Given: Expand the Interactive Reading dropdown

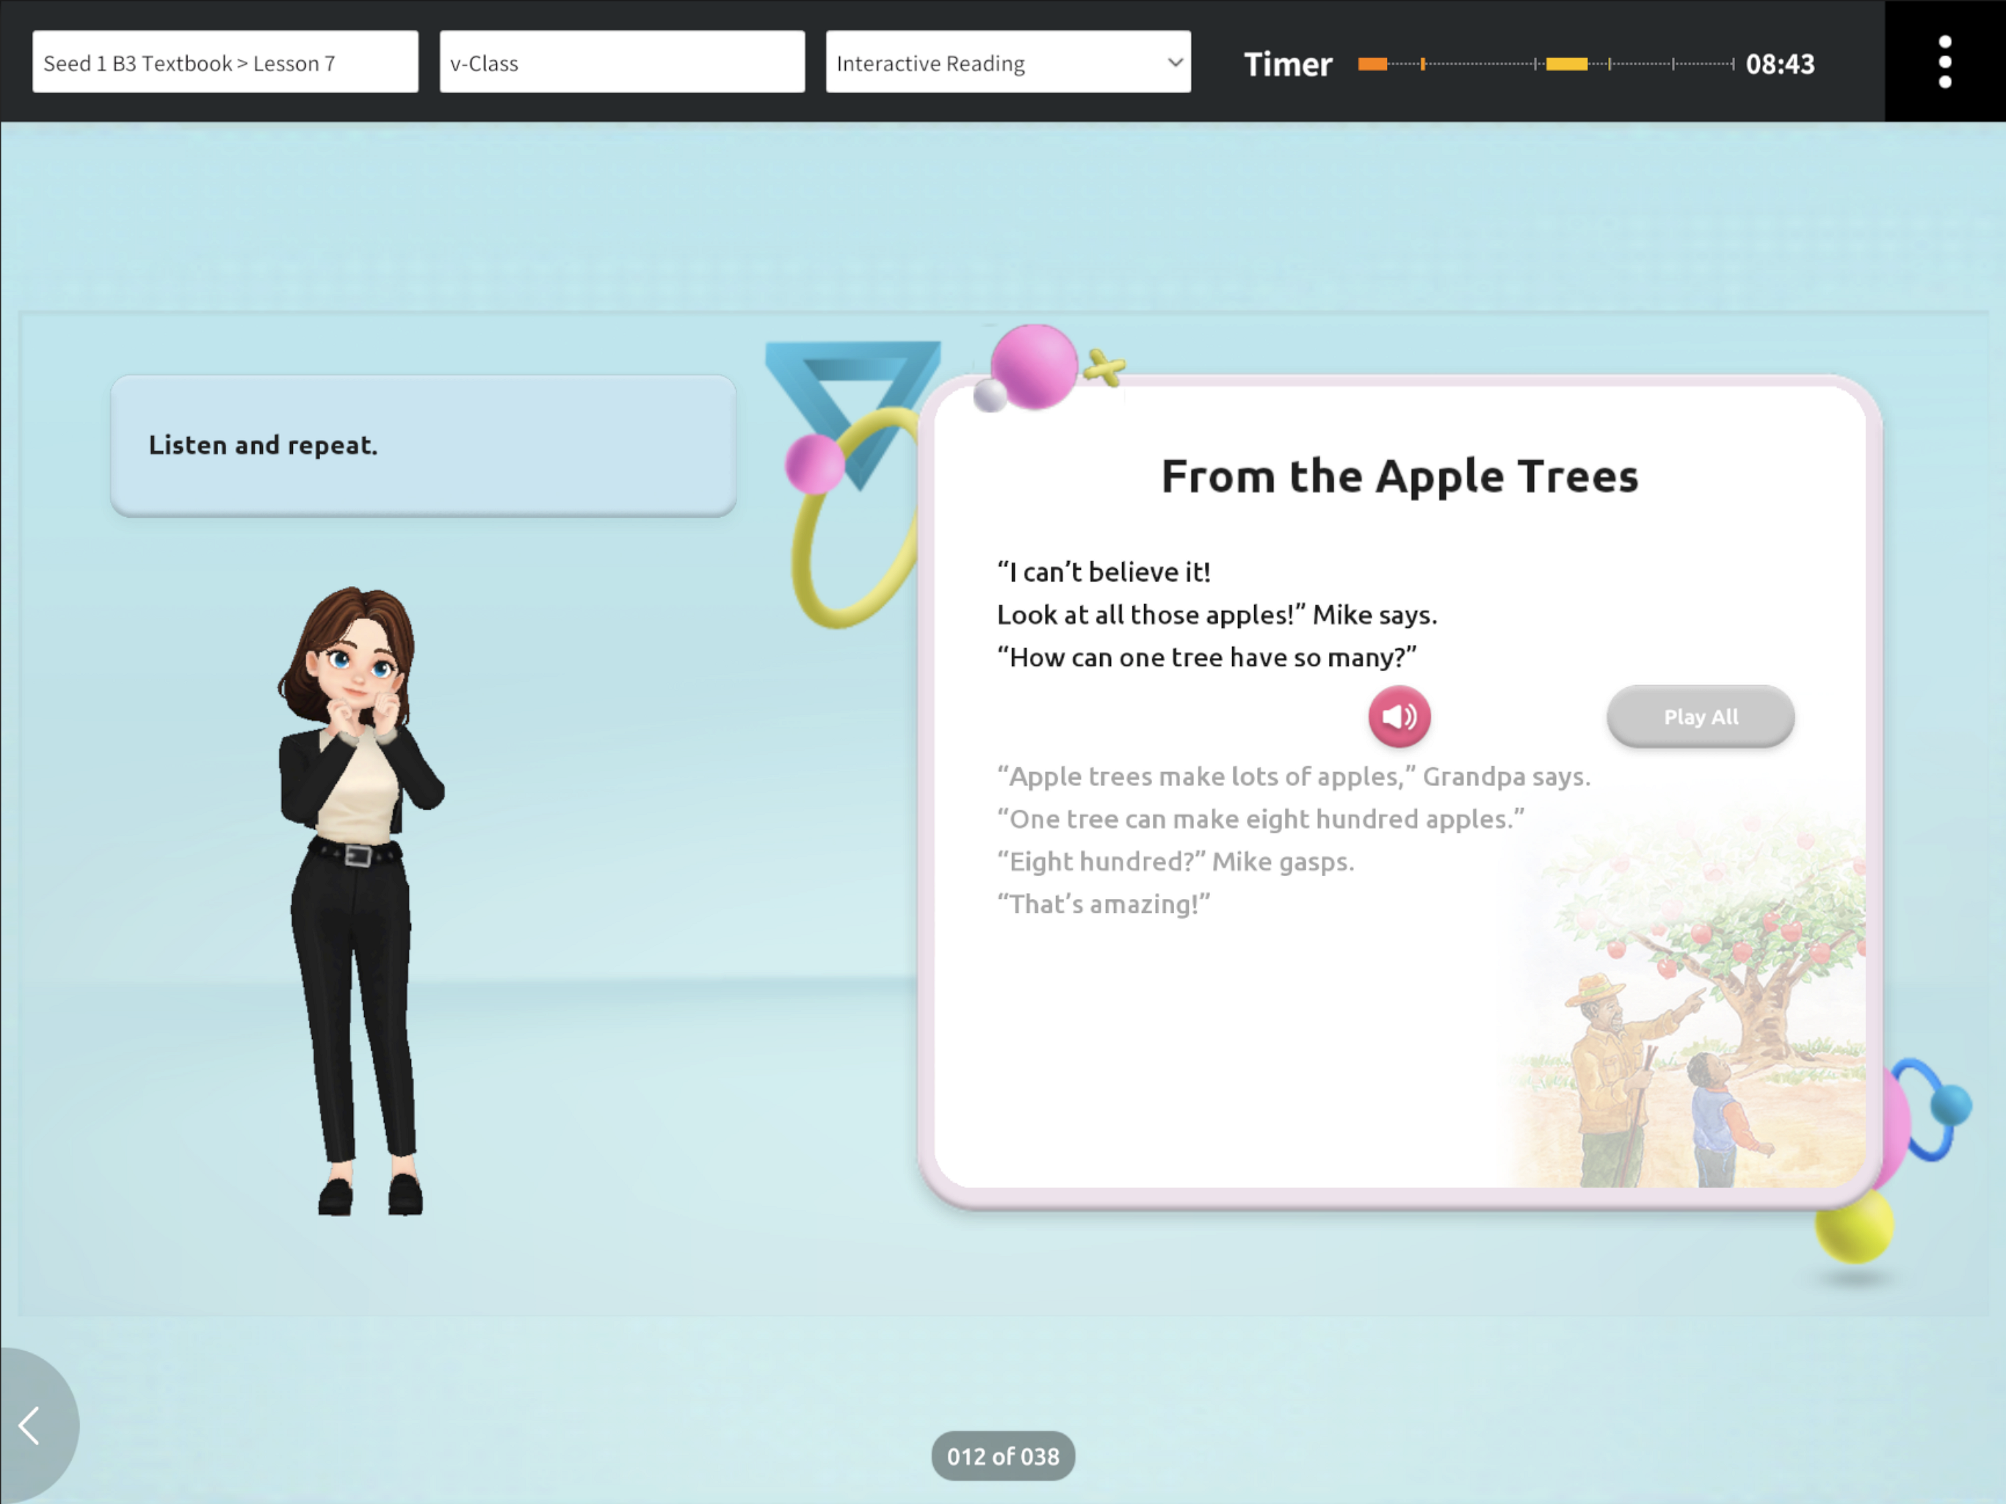Looking at the screenshot, I should 1007,62.
